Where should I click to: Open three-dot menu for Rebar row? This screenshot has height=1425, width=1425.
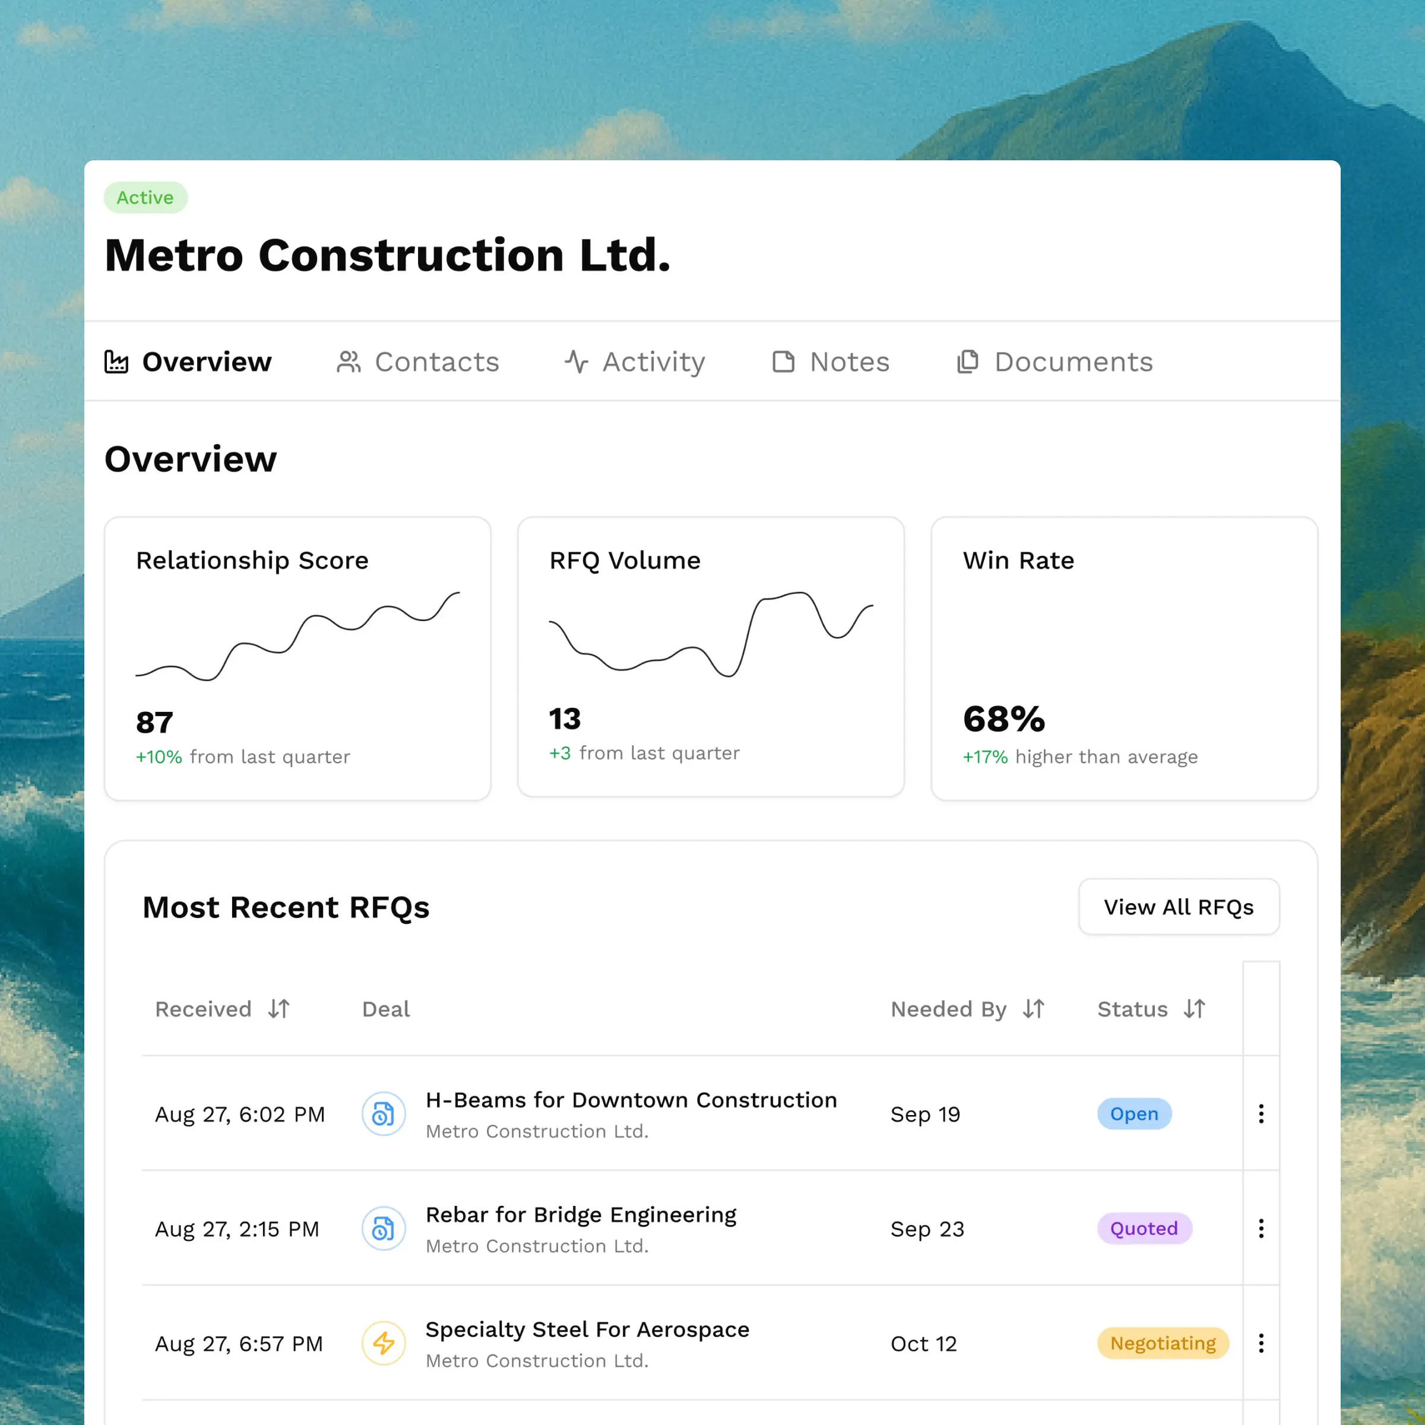(x=1261, y=1228)
